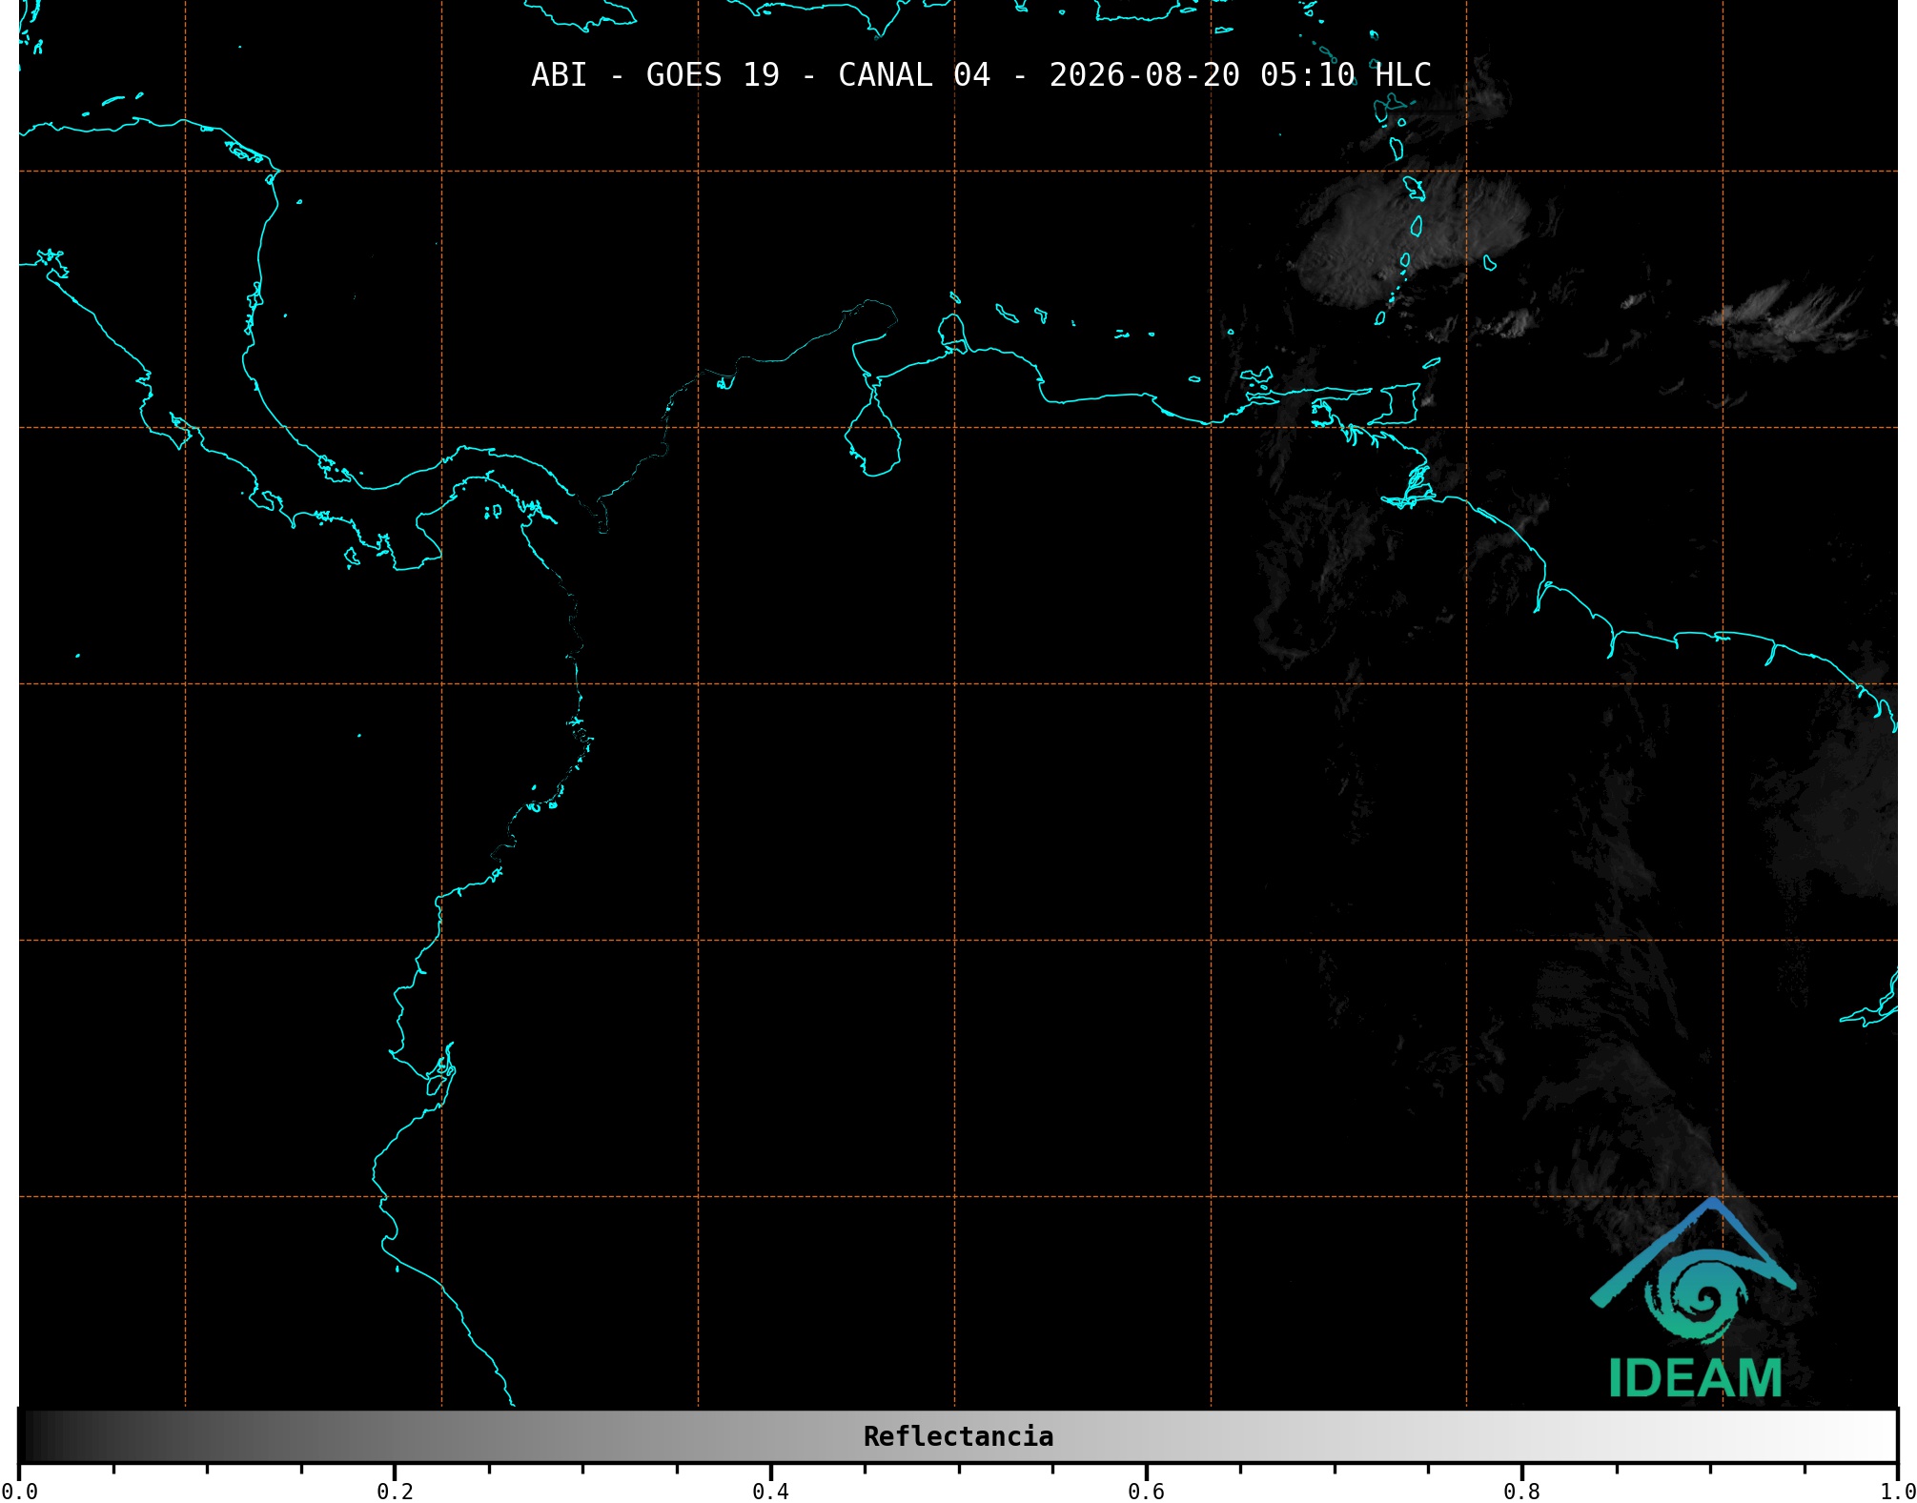This screenshot has width=1917, height=1503.
Task: Click the 0.4 tick label on colorbar
Action: pyautogui.click(x=770, y=1491)
